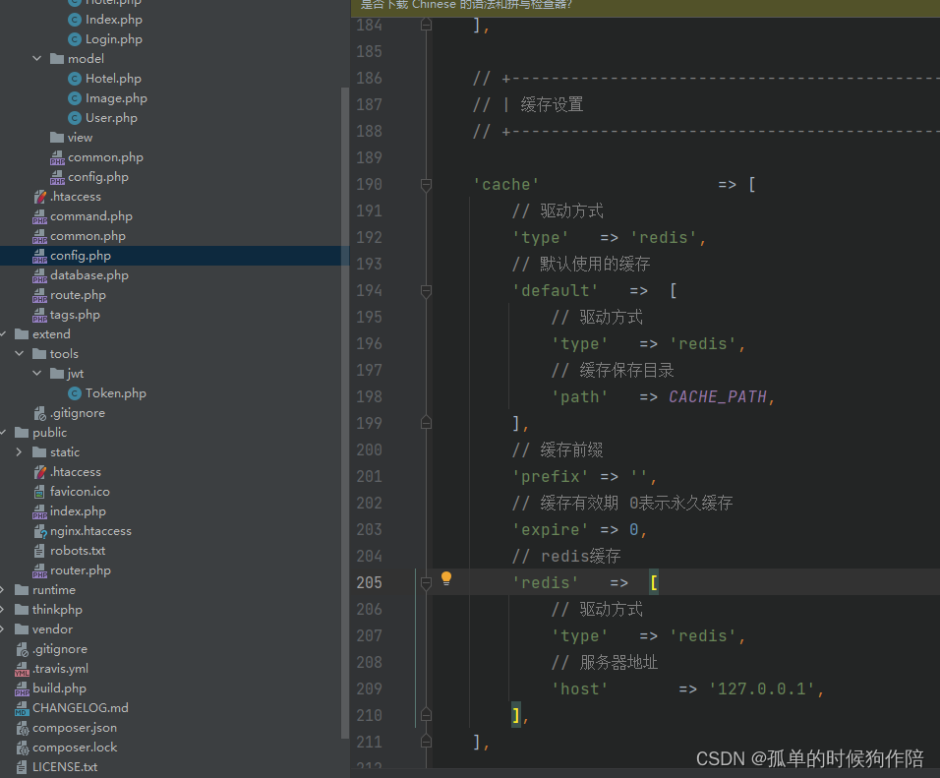Collapse the 'default' code fold at line 194
Image resolution: width=940 pixels, height=778 pixels.
pyautogui.click(x=425, y=290)
